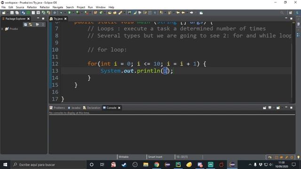Click the Previous Annotation toolbar icon

point(169,13)
